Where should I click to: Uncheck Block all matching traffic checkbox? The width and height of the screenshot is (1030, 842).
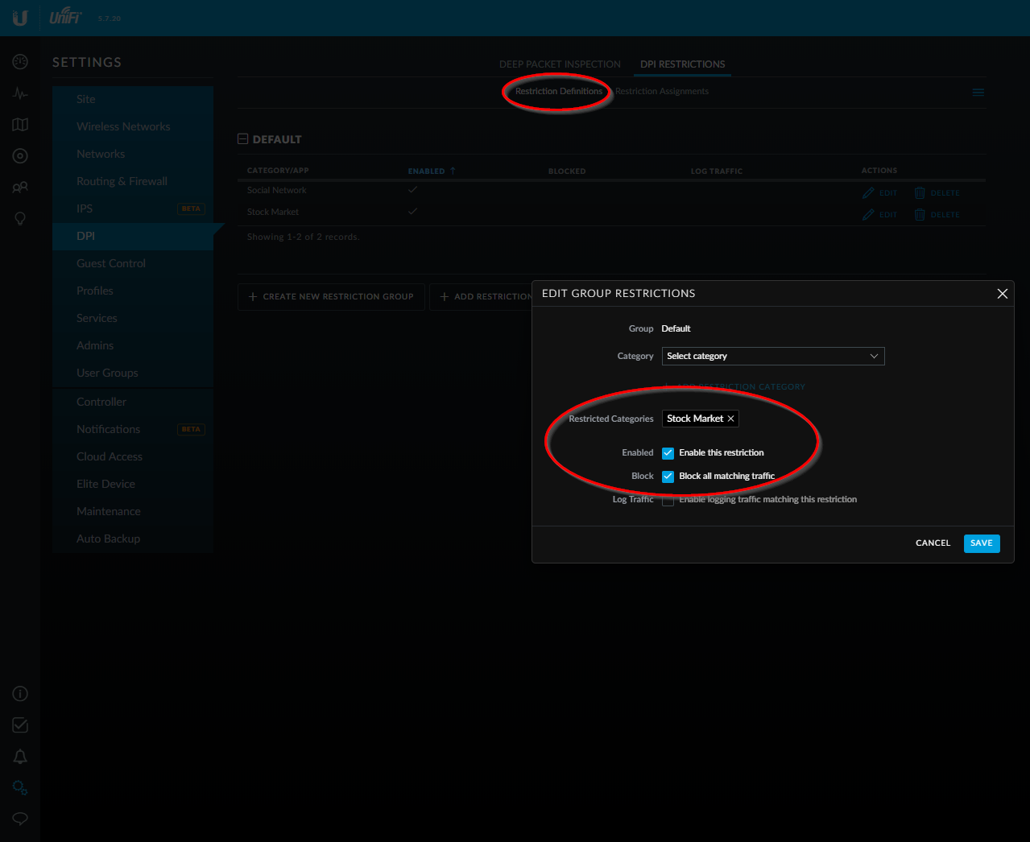[668, 477]
